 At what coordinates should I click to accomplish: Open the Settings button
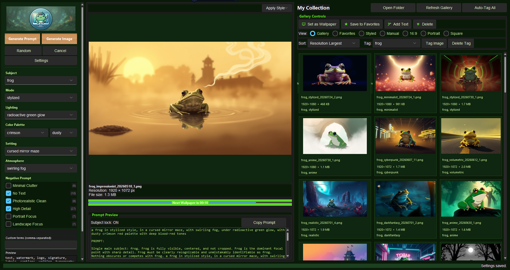(41, 61)
